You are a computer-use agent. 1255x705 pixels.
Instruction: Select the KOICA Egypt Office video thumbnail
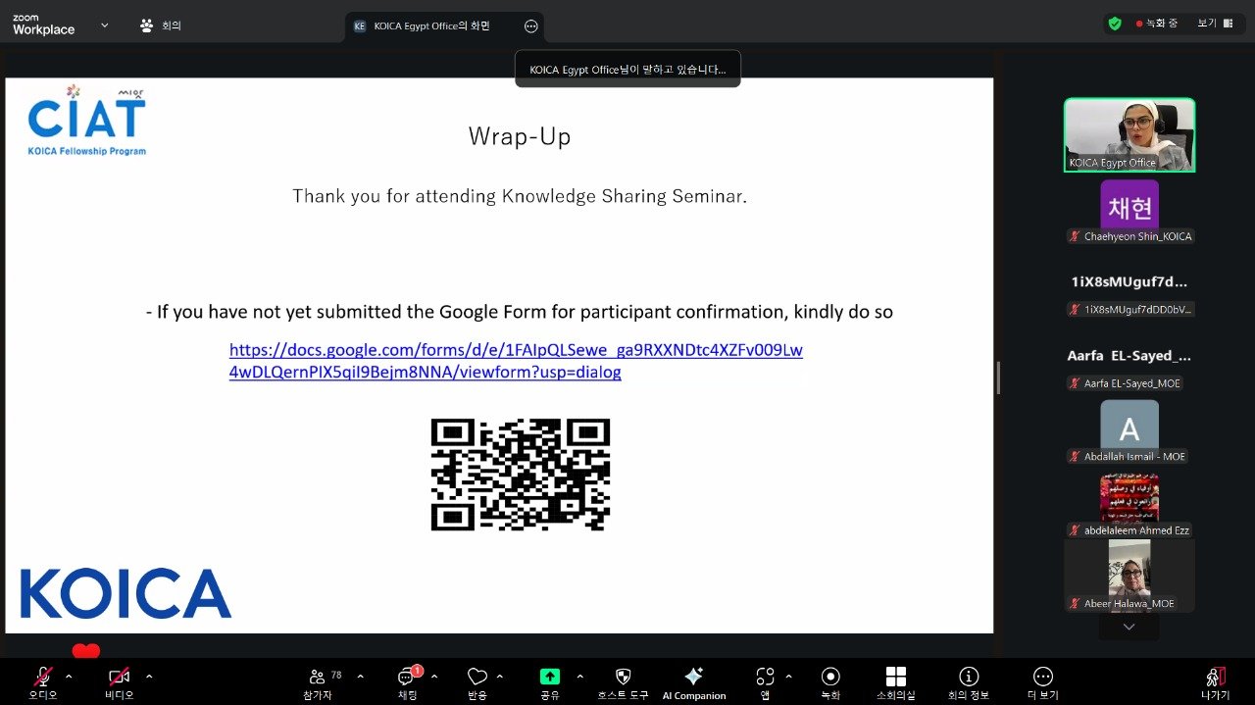tap(1129, 134)
